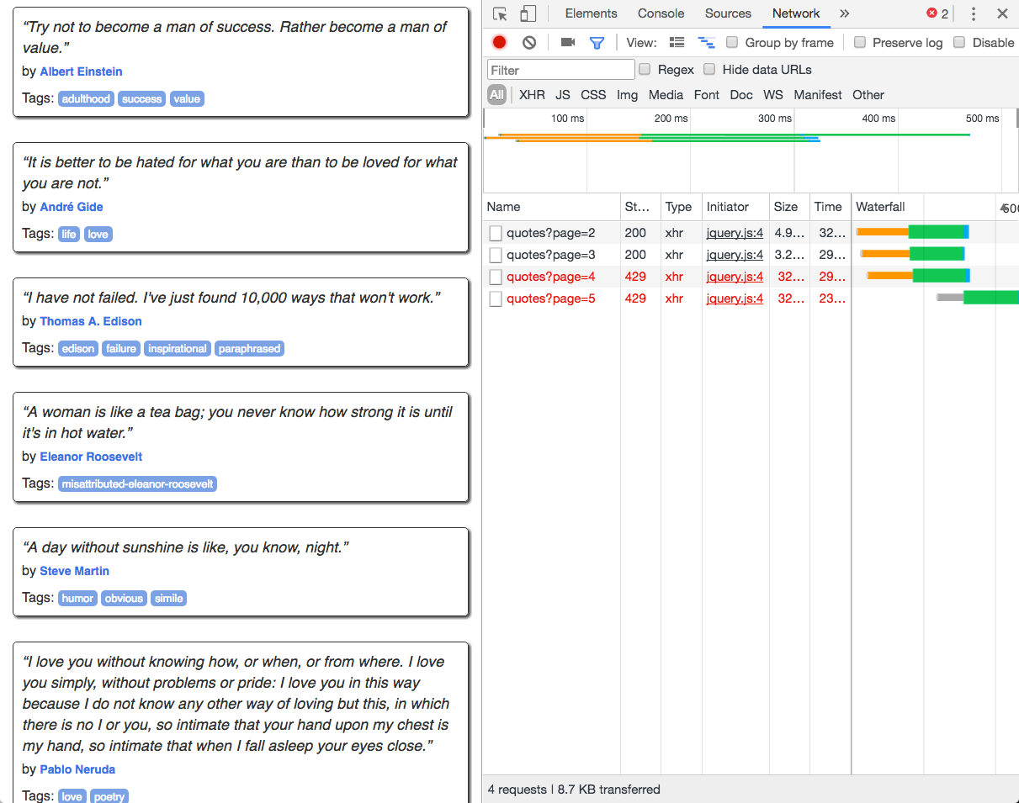Sort requests by Status column
This screenshot has width=1019, height=803.
click(x=640, y=207)
